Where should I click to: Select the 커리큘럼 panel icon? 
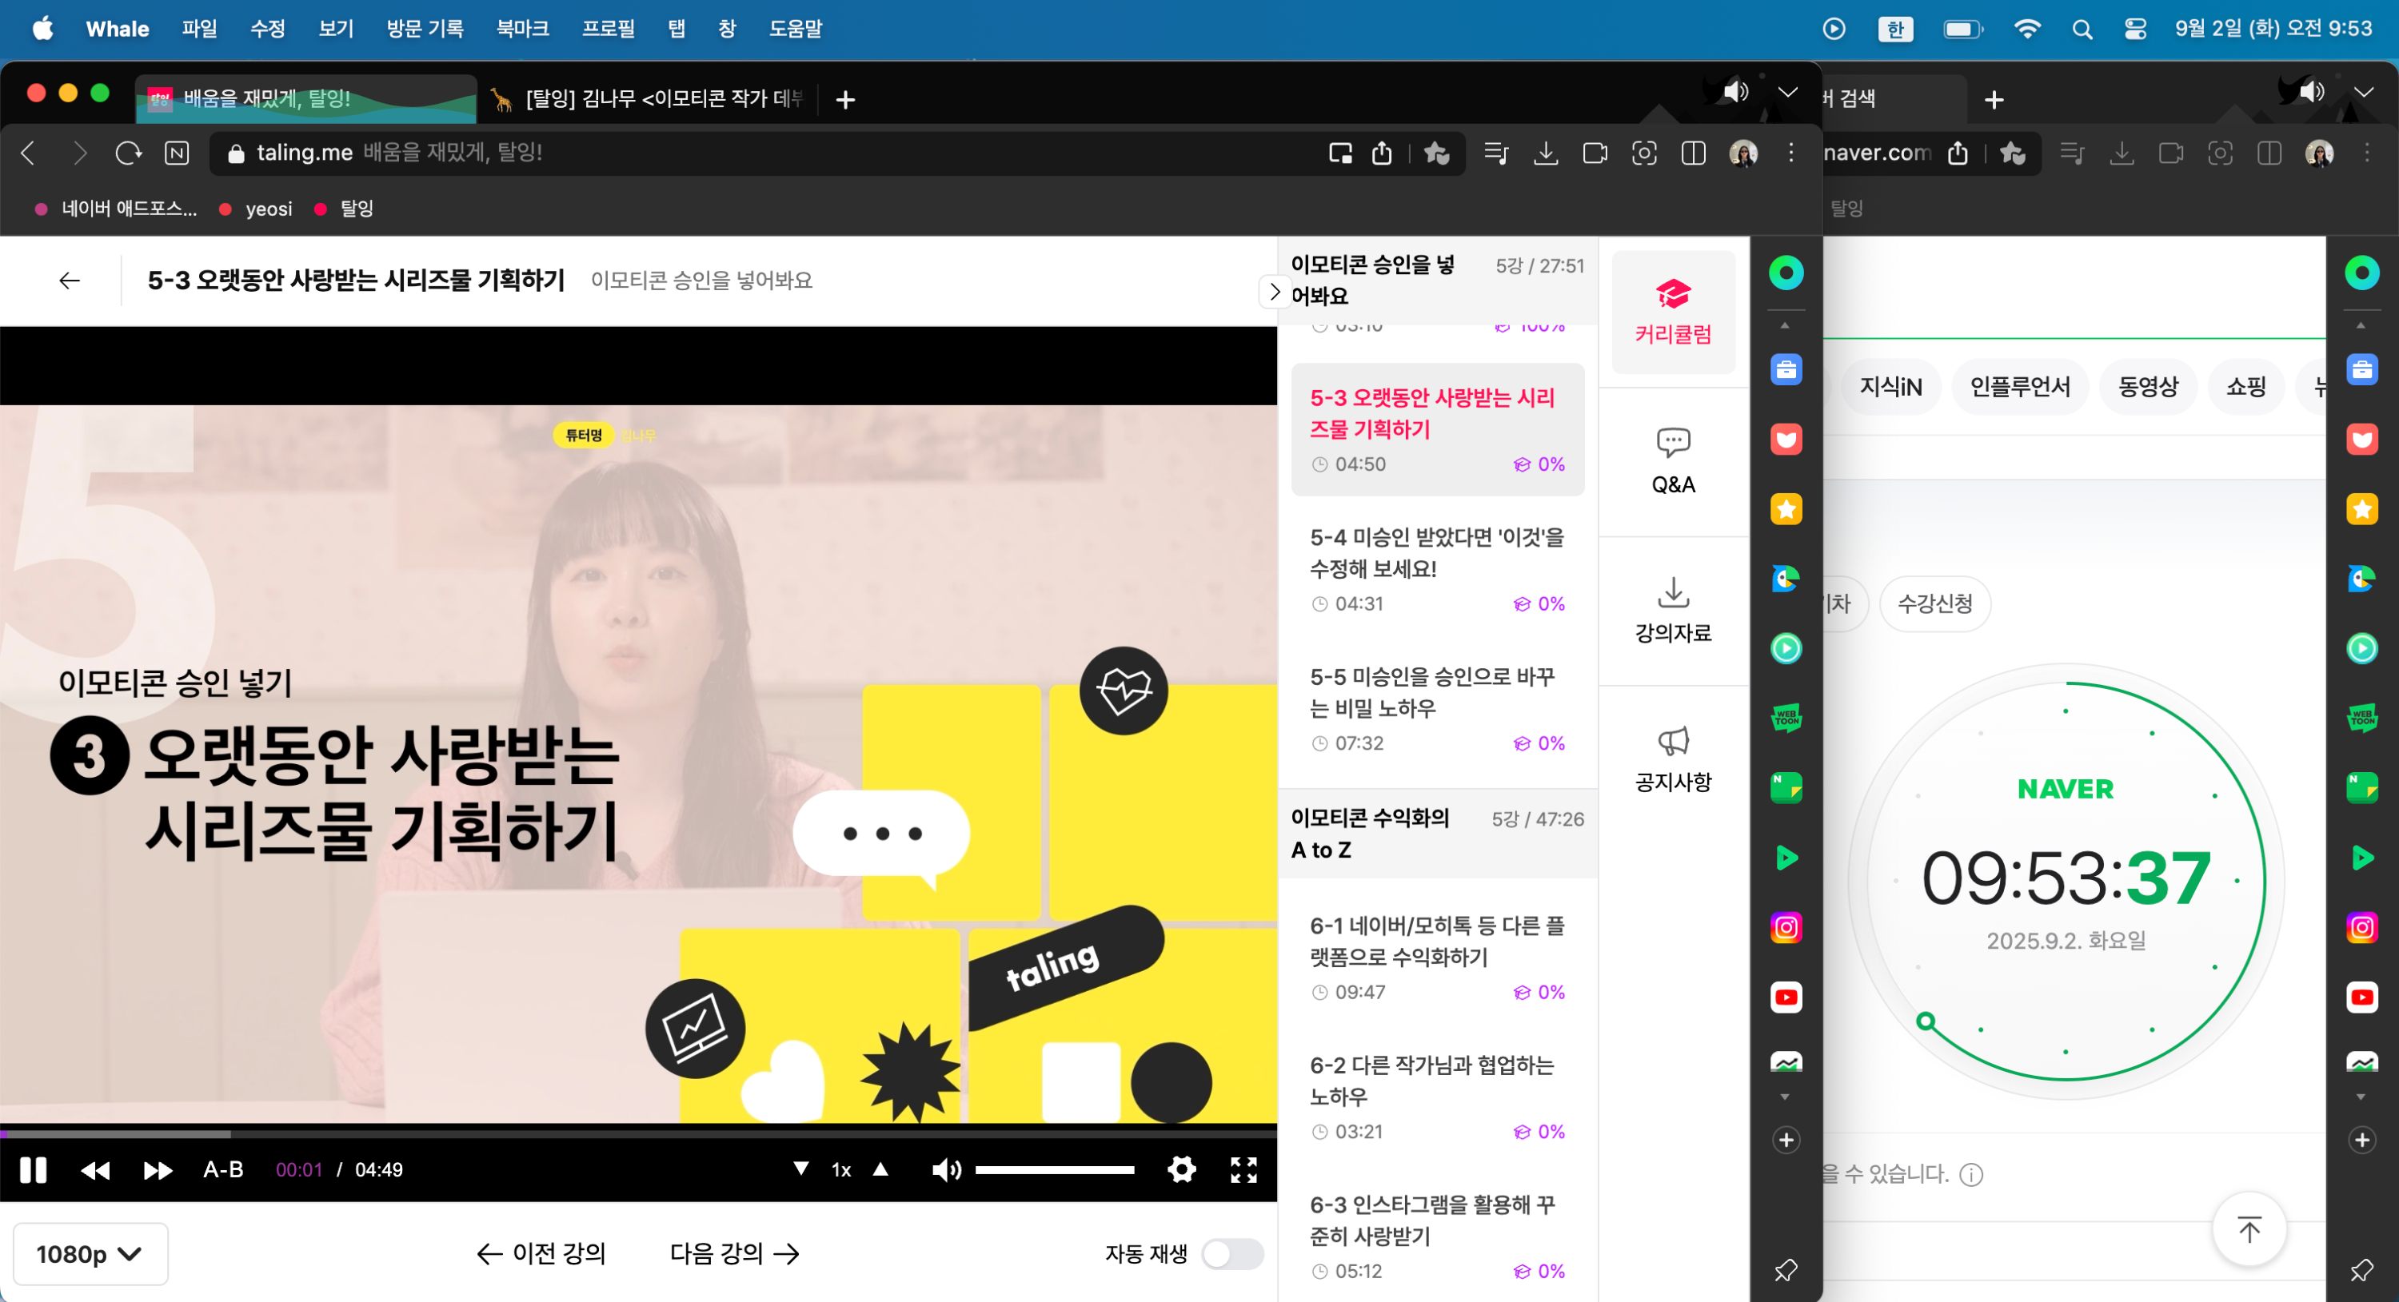[x=1673, y=313]
